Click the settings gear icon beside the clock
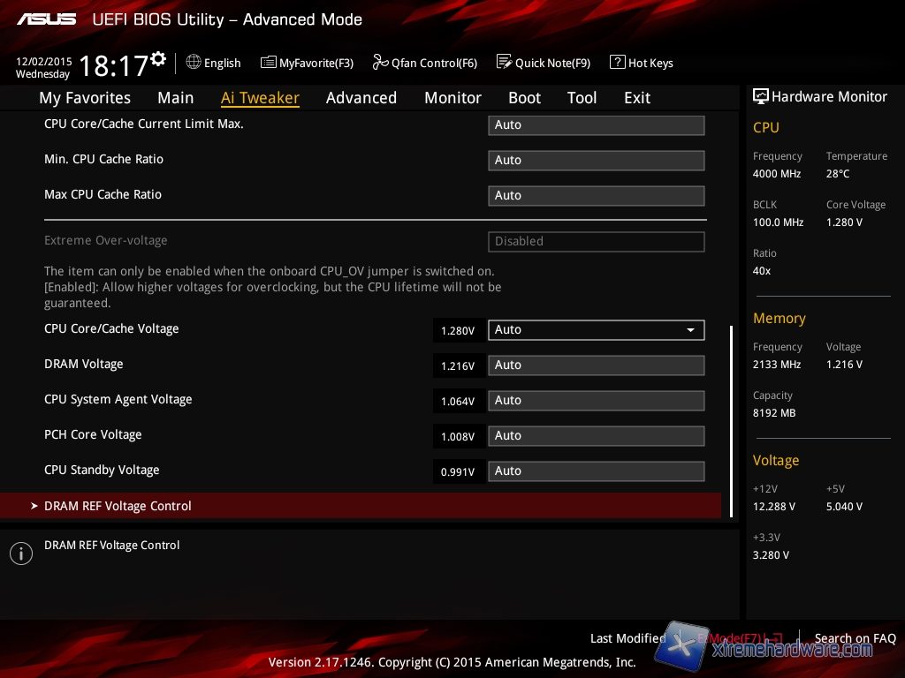This screenshot has height=678, width=905. (x=158, y=59)
